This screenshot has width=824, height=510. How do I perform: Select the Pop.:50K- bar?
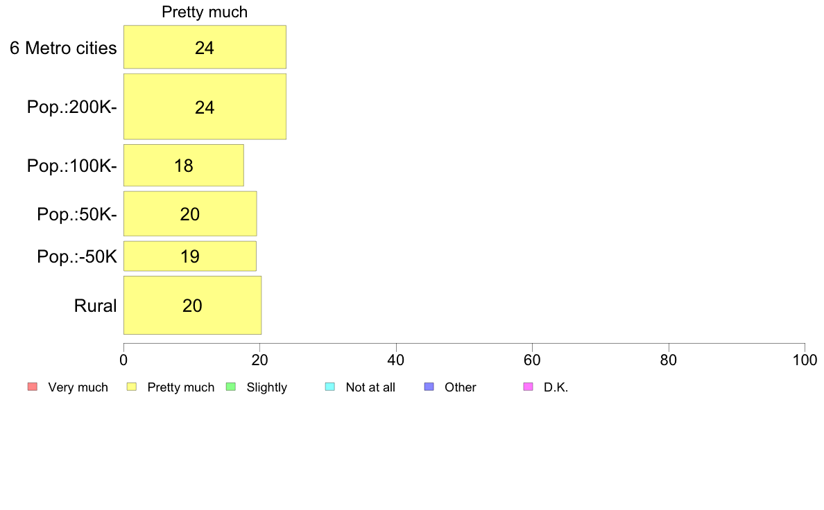tap(190, 213)
